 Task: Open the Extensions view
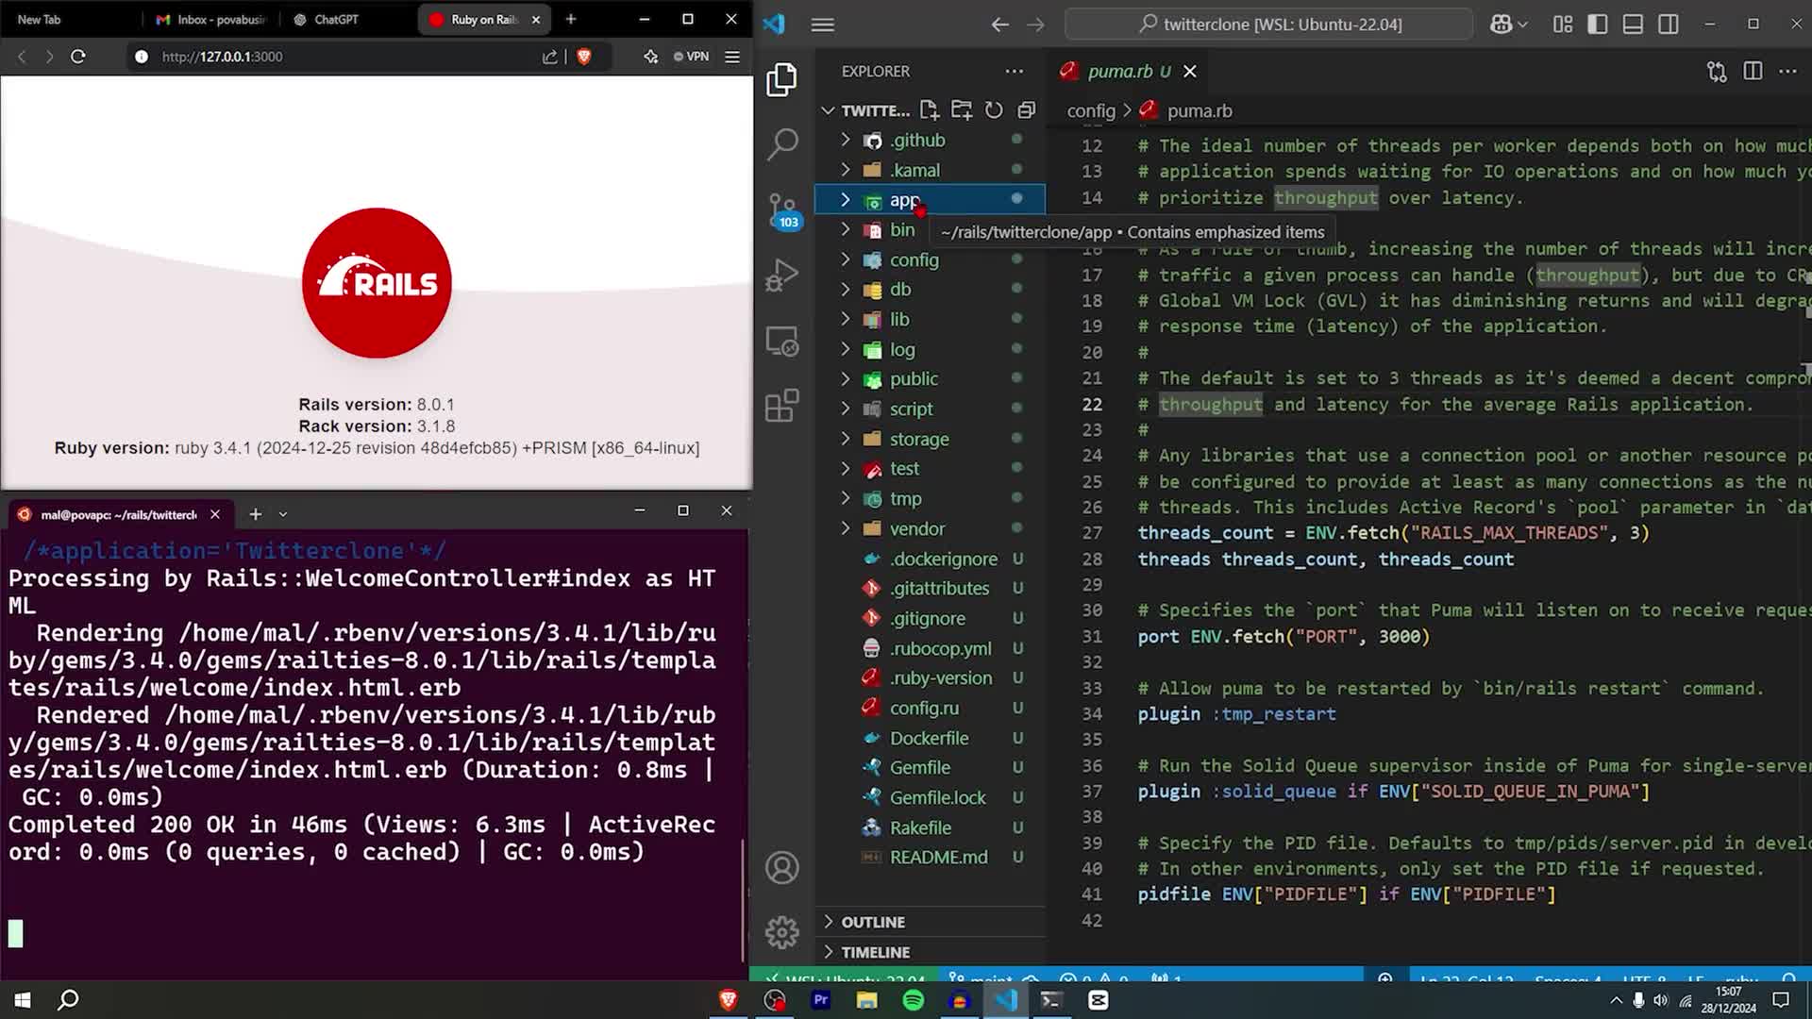(781, 406)
